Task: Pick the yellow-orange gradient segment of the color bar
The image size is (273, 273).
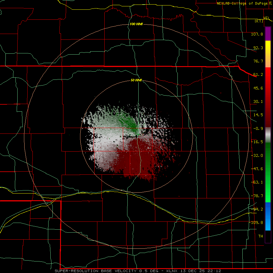Action: tap(268, 54)
